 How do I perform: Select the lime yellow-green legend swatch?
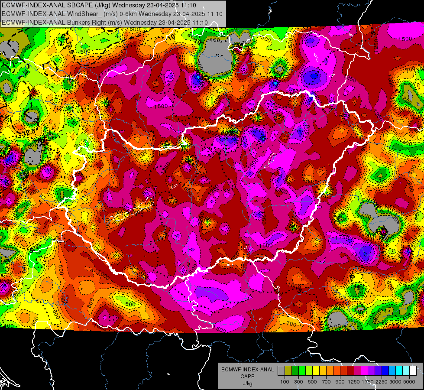309,371
